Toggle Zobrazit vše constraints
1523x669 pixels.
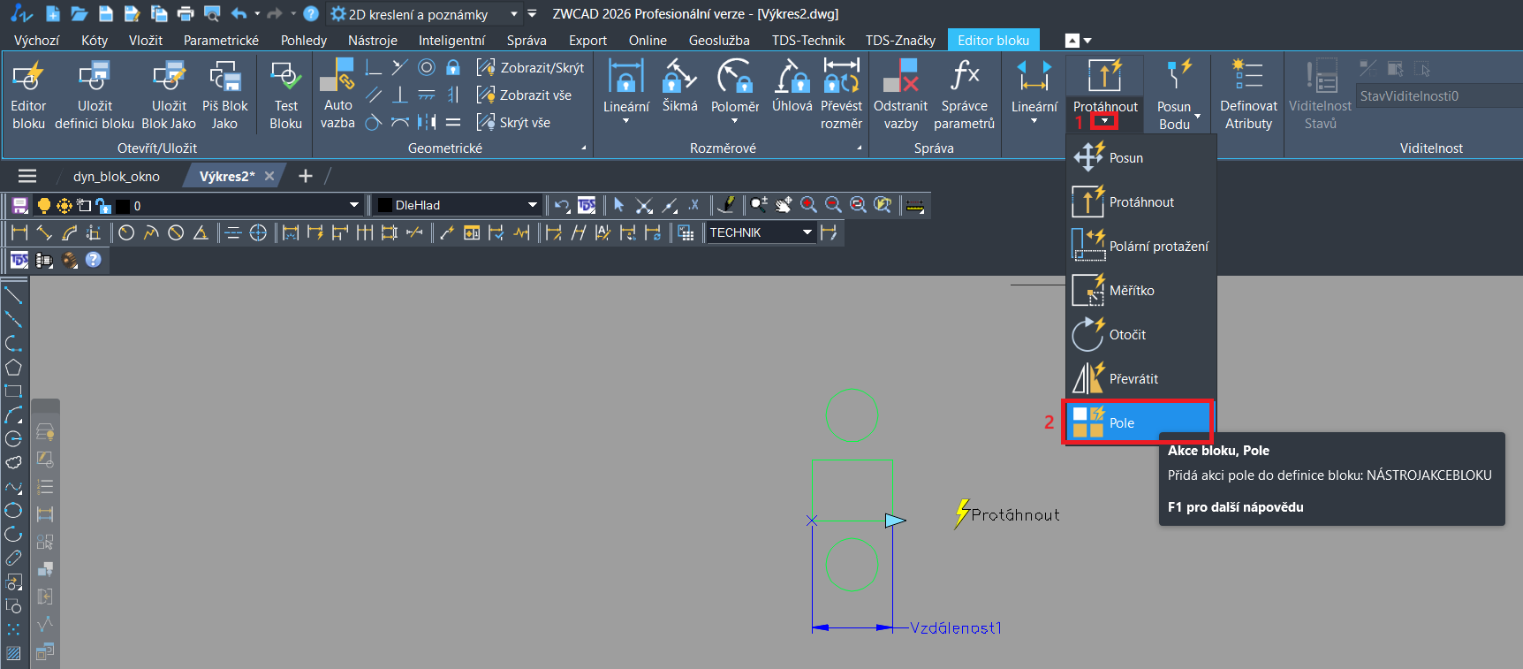(x=525, y=95)
